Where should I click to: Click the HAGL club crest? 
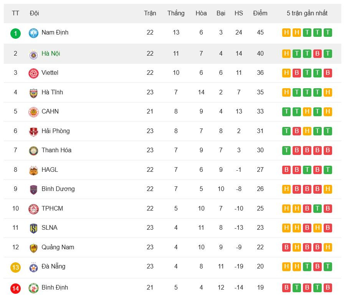(x=34, y=170)
